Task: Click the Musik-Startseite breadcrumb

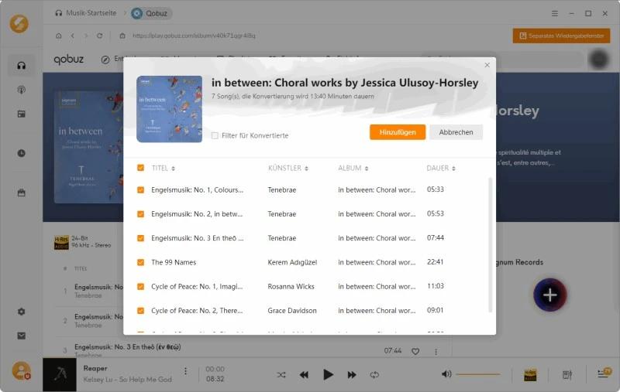Action: pos(86,13)
